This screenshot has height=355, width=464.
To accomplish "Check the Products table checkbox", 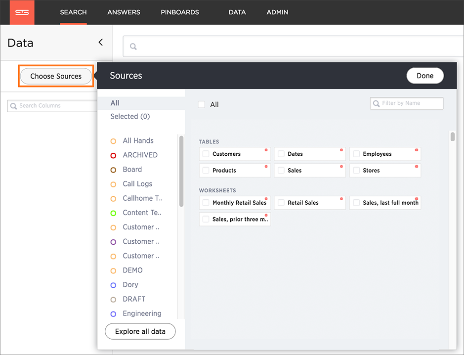I will pos(206,170).
